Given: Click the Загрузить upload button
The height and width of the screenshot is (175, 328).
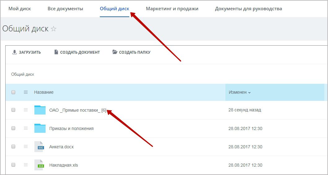Looking at the screenshot, I should (x=26, y=52).
